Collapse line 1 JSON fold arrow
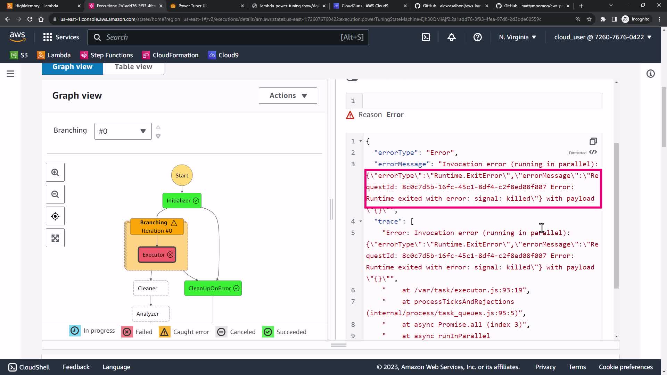 pos(361,141)
